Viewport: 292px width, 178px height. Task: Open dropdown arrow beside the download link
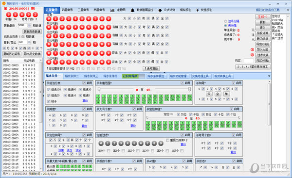[x=288, y=10]
